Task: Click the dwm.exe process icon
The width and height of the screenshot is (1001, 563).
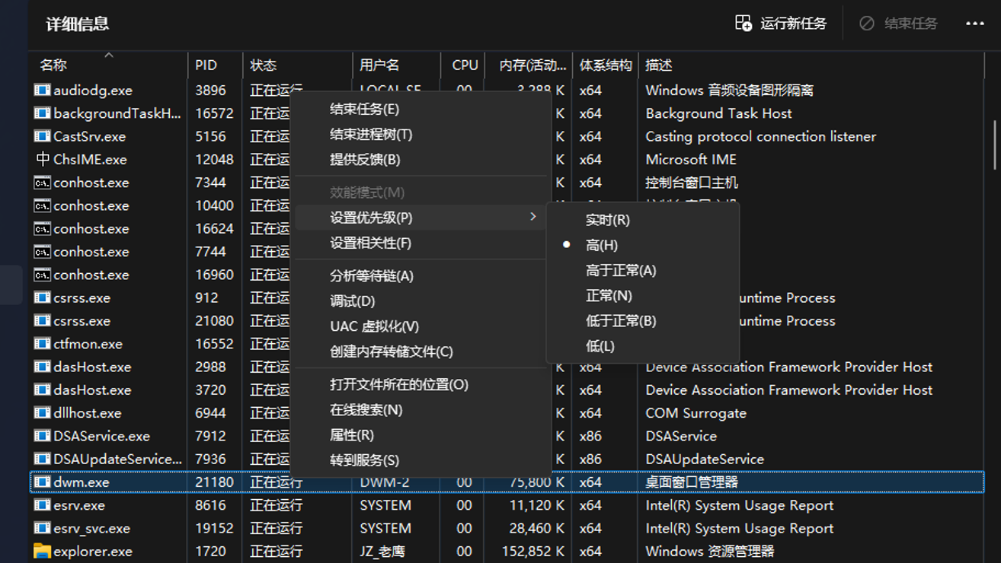Action: point(43,482)
